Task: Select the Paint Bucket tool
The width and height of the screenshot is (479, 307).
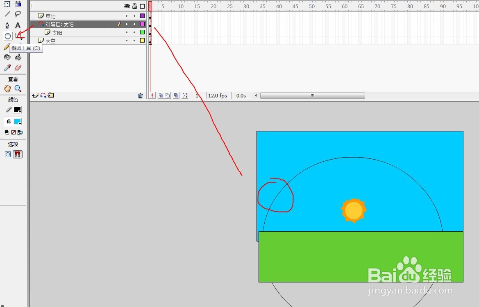Action: (18, 57)
